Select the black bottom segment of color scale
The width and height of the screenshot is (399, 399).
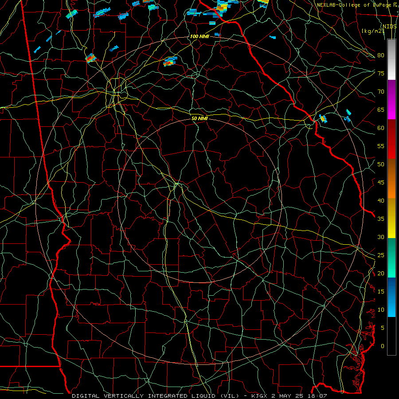coord(391,336)
